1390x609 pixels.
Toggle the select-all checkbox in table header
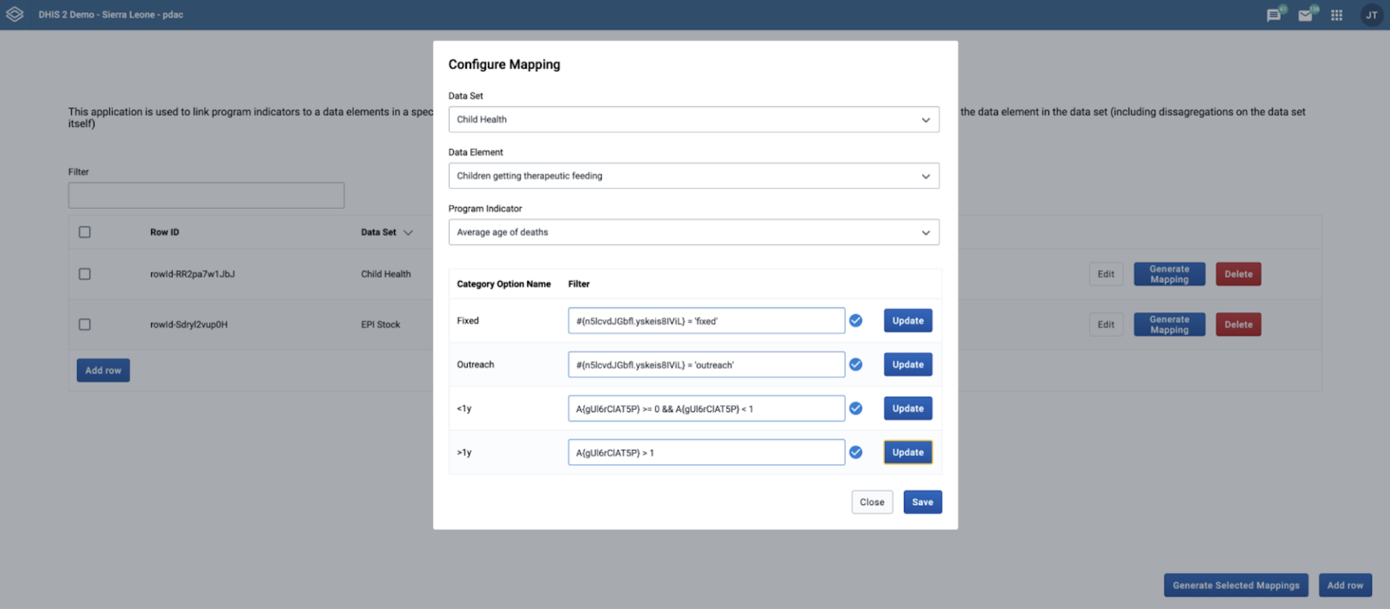click(x=85, y=232)
